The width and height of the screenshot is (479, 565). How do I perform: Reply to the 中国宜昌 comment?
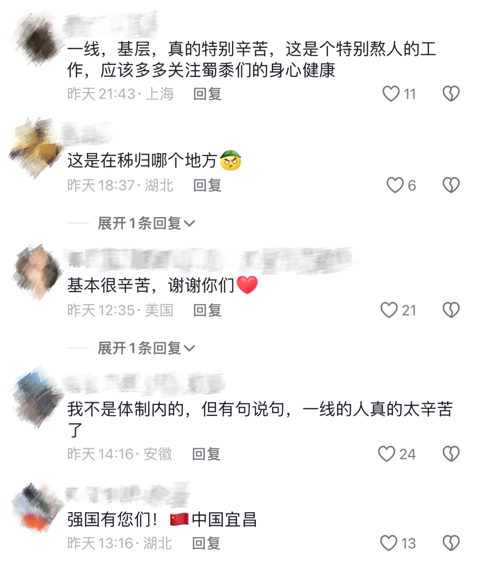(x=206, y=543)
